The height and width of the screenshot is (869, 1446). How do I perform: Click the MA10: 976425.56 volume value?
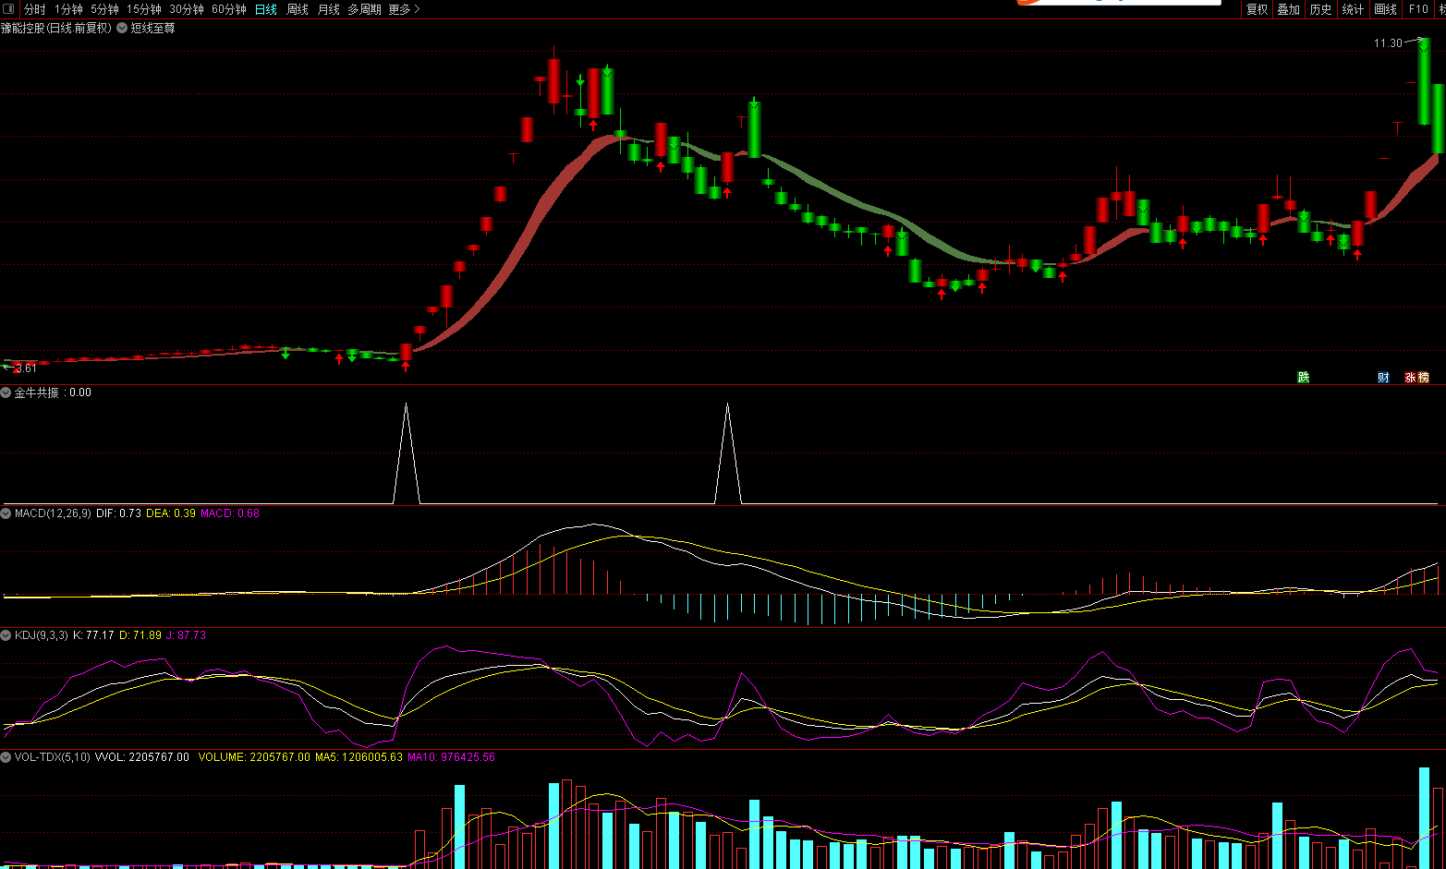451,757
